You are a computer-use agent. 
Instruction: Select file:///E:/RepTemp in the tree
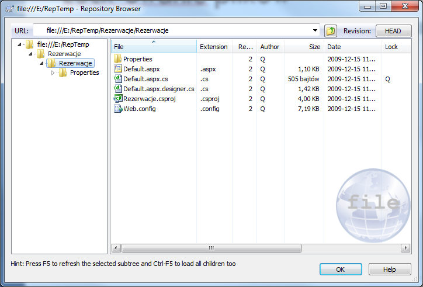(63, 44)
